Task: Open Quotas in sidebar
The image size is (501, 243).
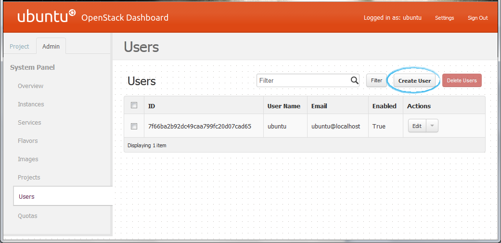Action: tap(27, 216)
